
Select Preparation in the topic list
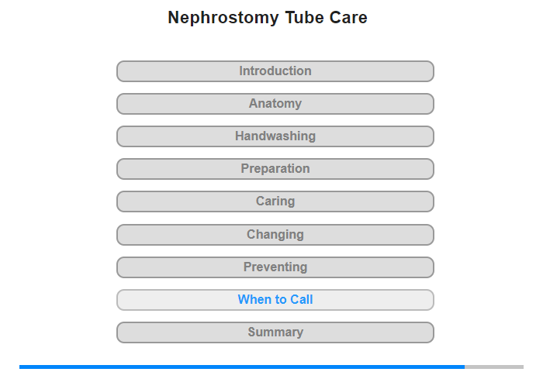275,169
